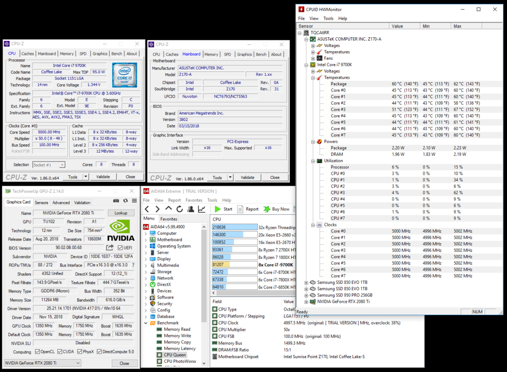
Task: Click the Validation tab in GPU-Z
Action: tap(82, 203)
